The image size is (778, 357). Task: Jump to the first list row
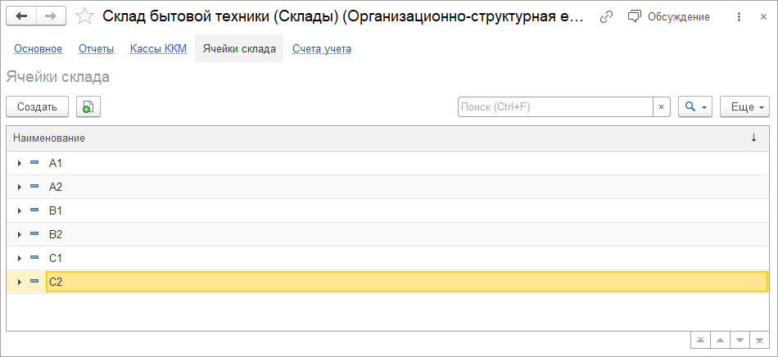700,340
